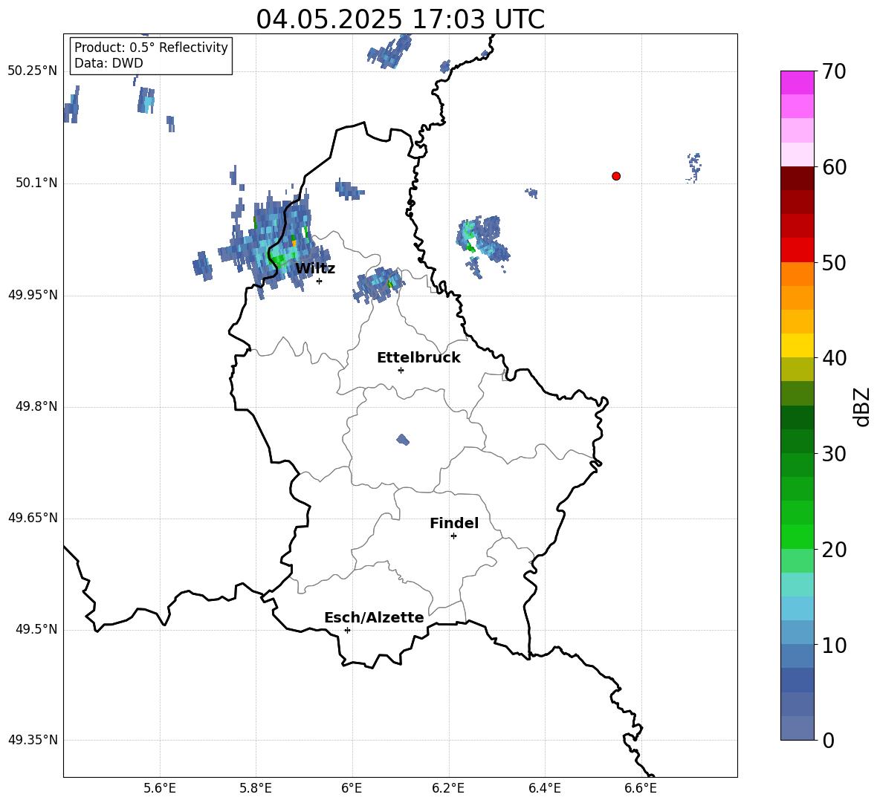
Task: Click the Ettelbruck station cross marker
Action: point(401,370)
